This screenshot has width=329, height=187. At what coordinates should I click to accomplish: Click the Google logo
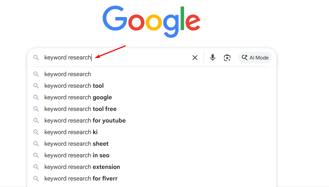pos(151,21)
